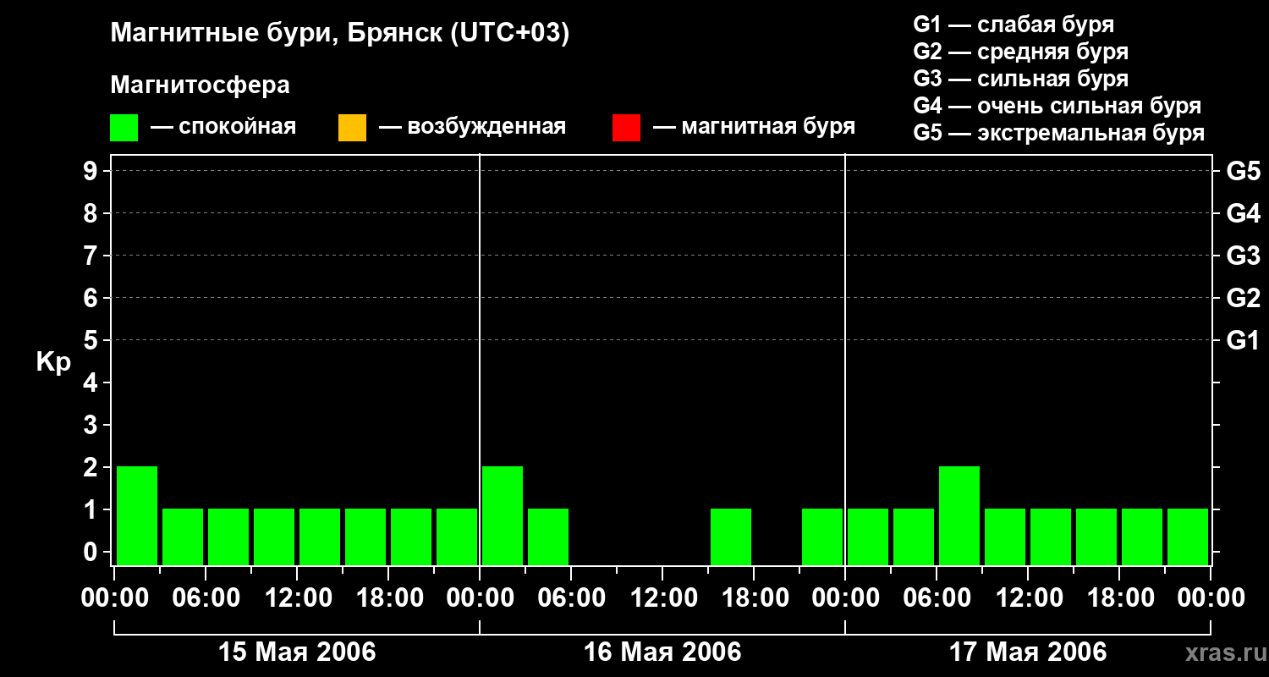Viewport: 1269px width, 677px height.
Task: Click the Kp 2 bar at 00:00 on 15 Мая
Action: (x=137, y=515)
